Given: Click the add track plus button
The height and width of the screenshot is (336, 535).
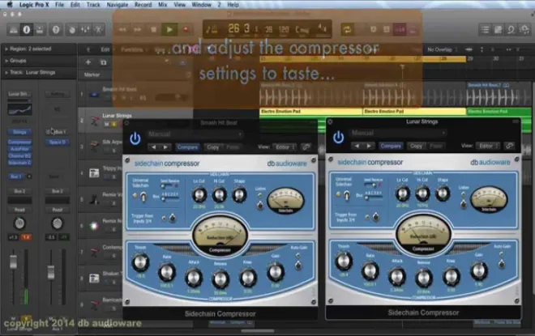Looking at the screenshot, I should pos(88,62).
